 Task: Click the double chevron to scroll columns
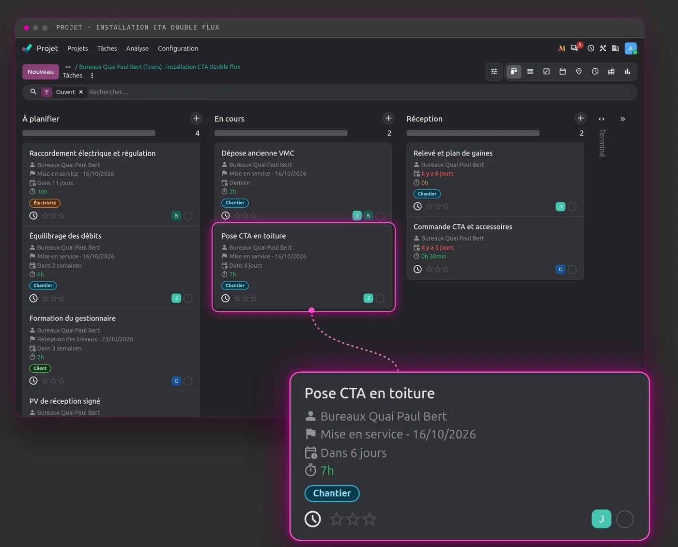(x=623, y=119)
